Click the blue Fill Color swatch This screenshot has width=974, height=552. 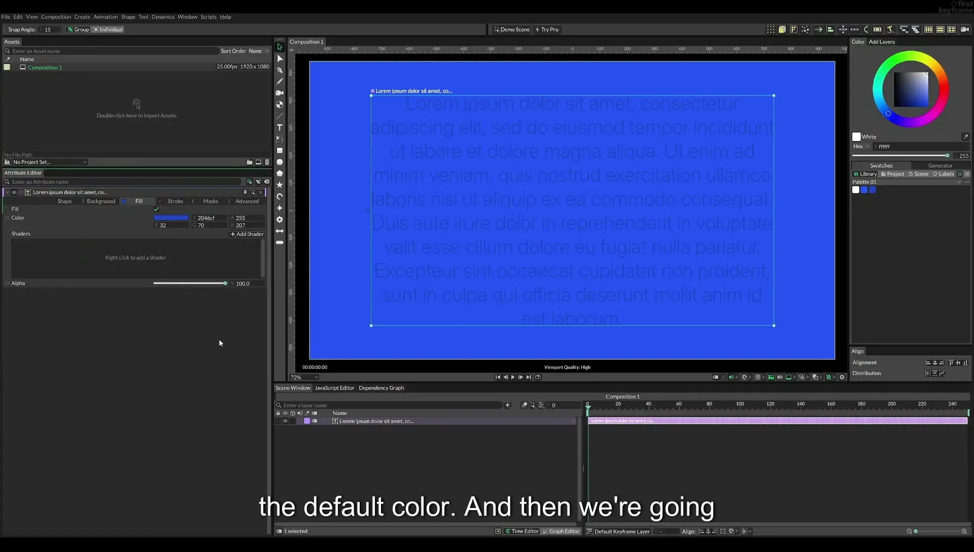(171, 218)
